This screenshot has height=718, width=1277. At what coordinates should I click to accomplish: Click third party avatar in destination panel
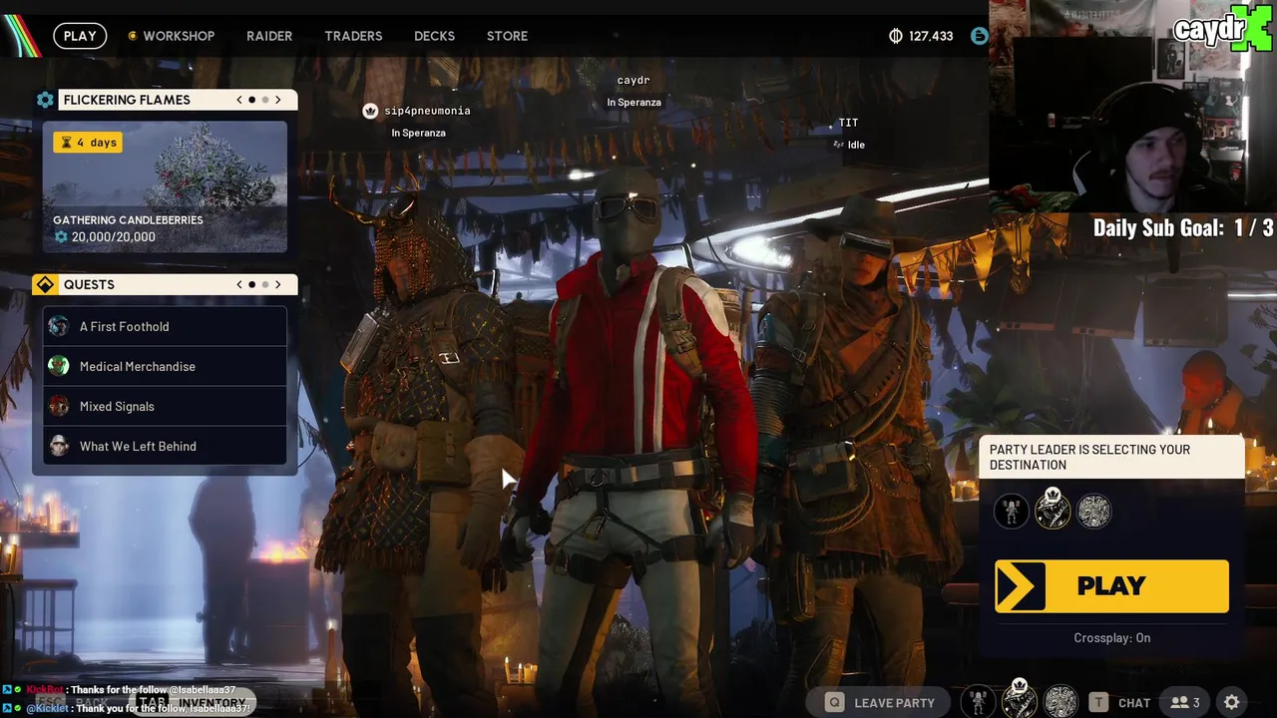tap(1094, 512)
